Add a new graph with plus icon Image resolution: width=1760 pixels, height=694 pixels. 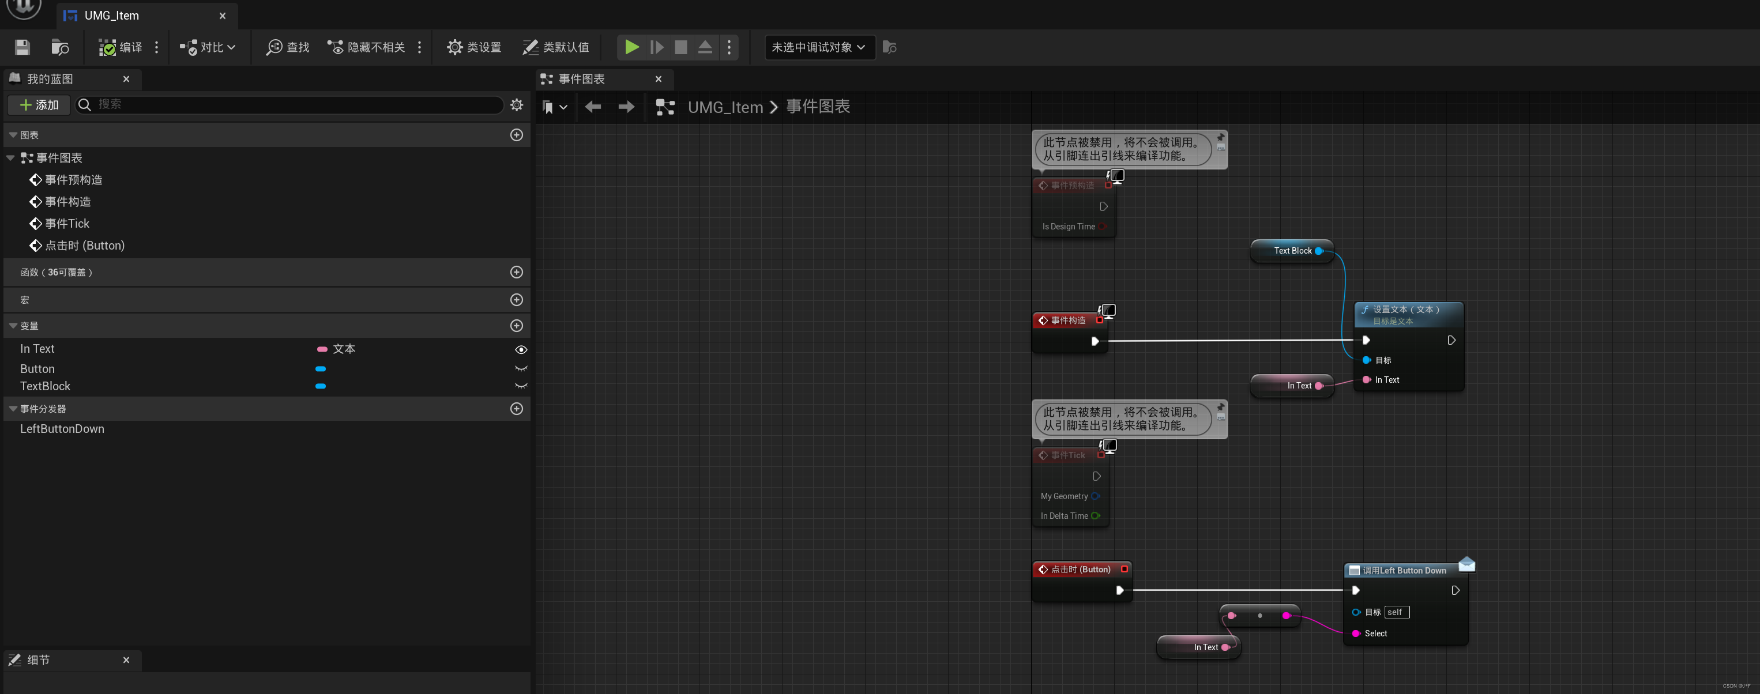(x=517, y=135)
